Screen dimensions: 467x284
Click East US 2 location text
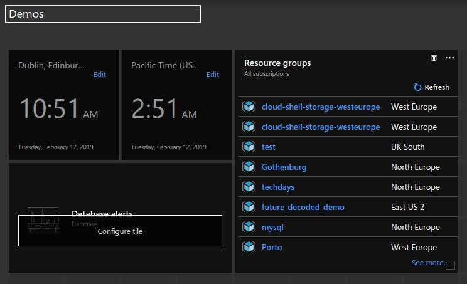click(407, 207)
